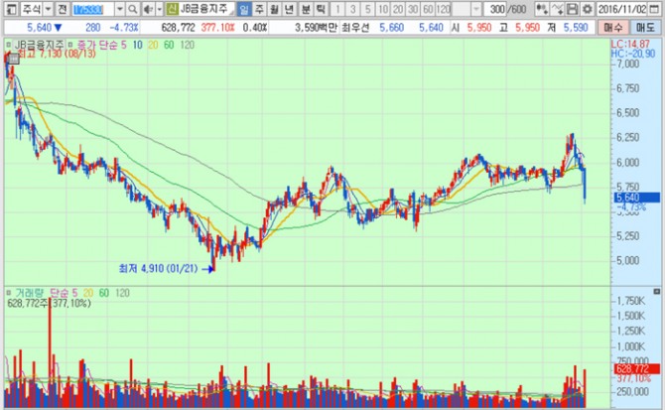This screenshot has height=410, width=665.
Task: Click the green 신 badge icon
Action: (172, 9)
